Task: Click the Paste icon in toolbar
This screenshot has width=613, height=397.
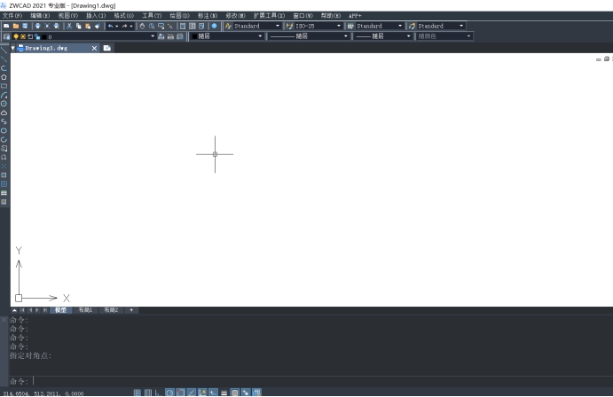Action: pos(88,27)
